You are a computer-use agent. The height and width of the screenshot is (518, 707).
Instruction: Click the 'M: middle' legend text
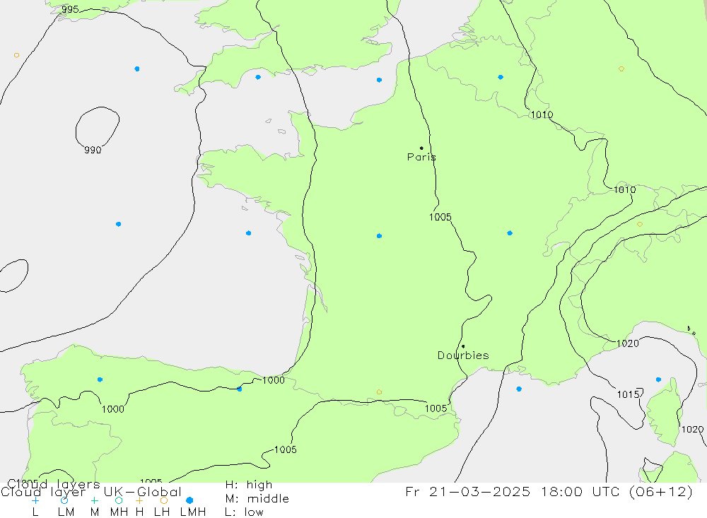point(257,499)
